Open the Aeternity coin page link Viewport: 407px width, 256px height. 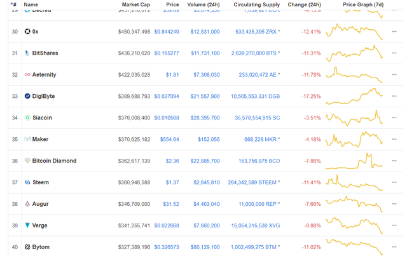pos(44,75)
